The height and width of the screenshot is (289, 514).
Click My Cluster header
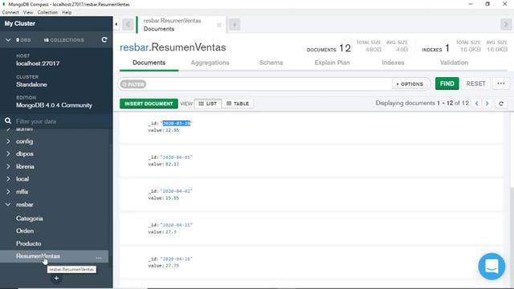pos(19,23)
